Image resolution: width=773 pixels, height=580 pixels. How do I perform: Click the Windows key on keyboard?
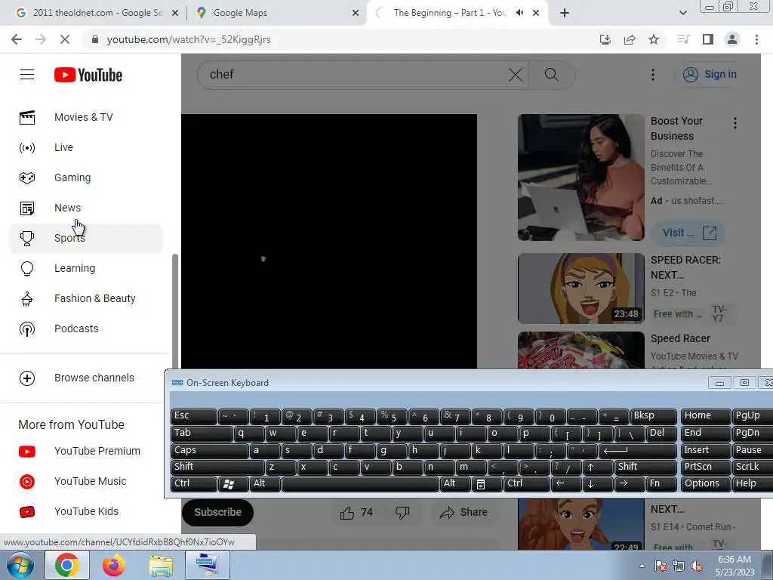(233, 484)
